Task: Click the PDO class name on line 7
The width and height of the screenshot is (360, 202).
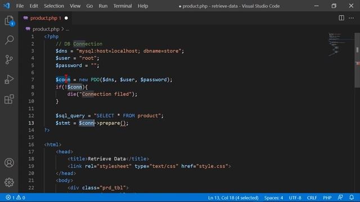Action: 95,80
